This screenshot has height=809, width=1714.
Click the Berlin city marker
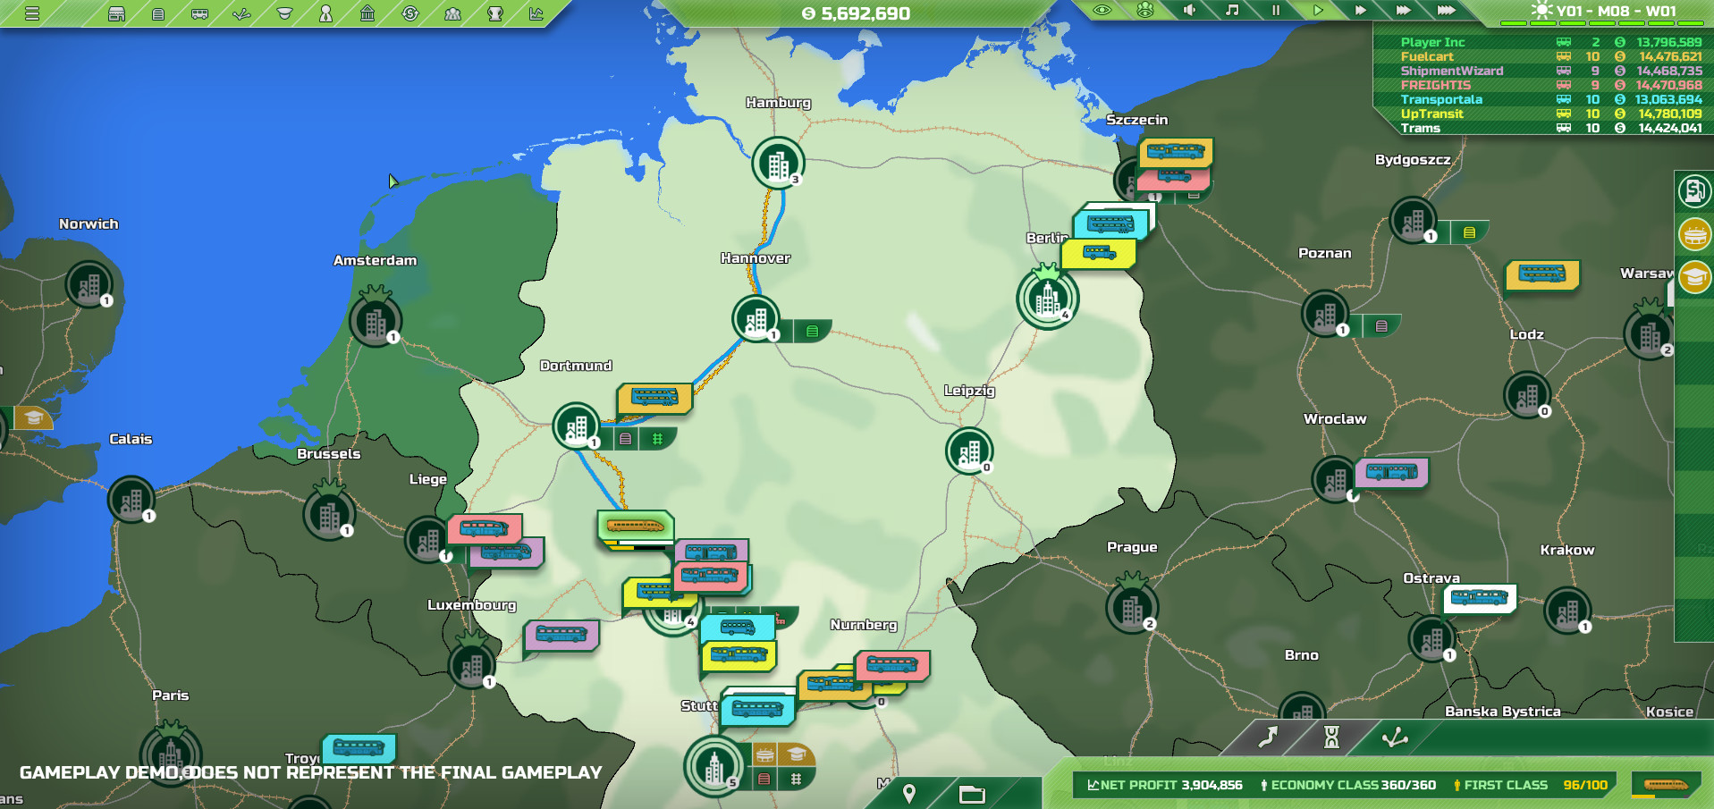(x=1047, y=299)
